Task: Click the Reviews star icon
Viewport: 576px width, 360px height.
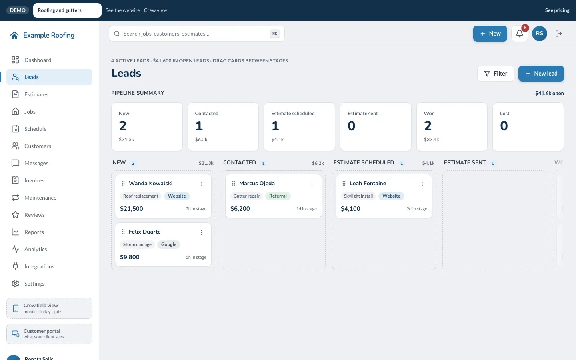Action: click(x=15, y=215)
